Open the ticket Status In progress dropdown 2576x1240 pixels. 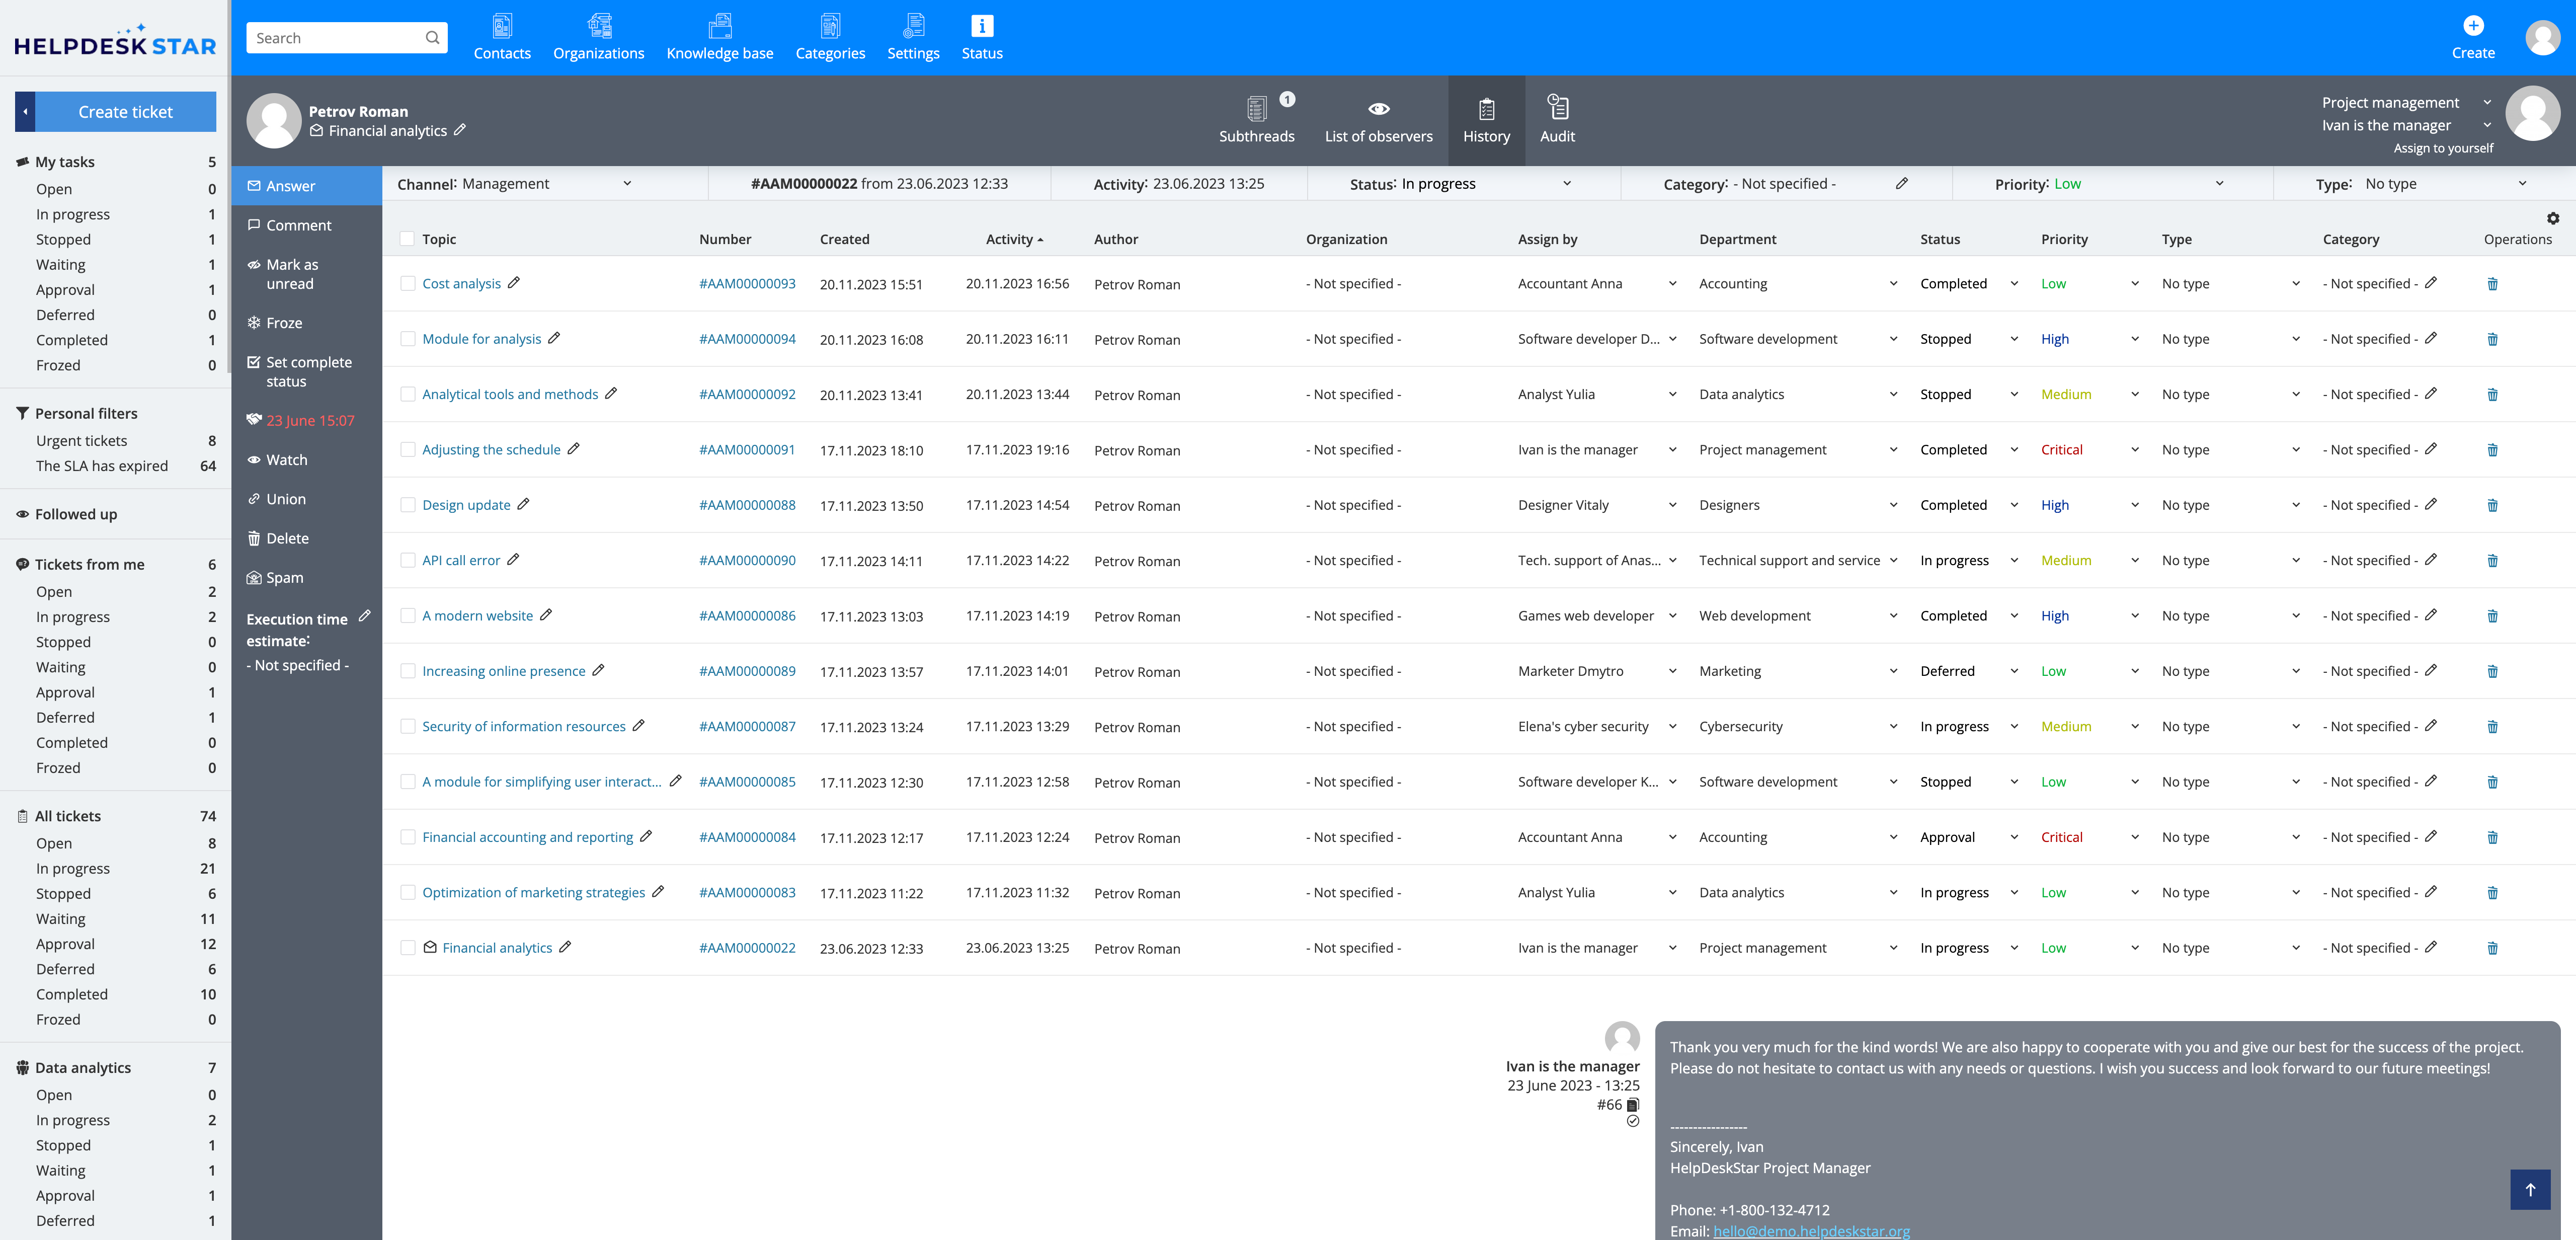[x=1566, y=184]
